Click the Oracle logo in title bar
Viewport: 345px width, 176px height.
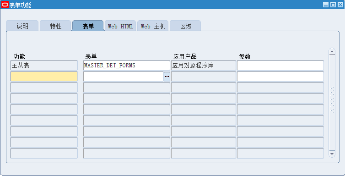(x=5, y=5)
